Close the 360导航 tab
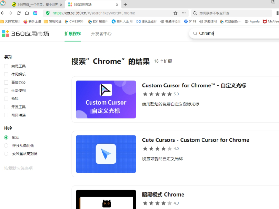The image size is (279, 209). (61, 5)
